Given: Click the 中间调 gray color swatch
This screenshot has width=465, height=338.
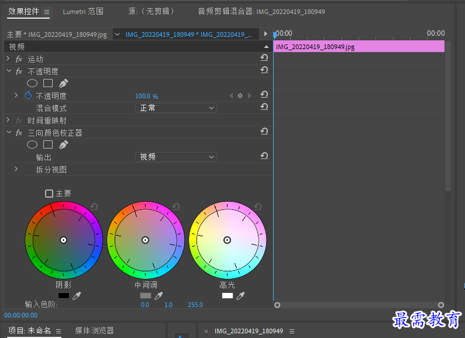Looking at the screenshot, I should pyautogui.click(x=146, y=295).
